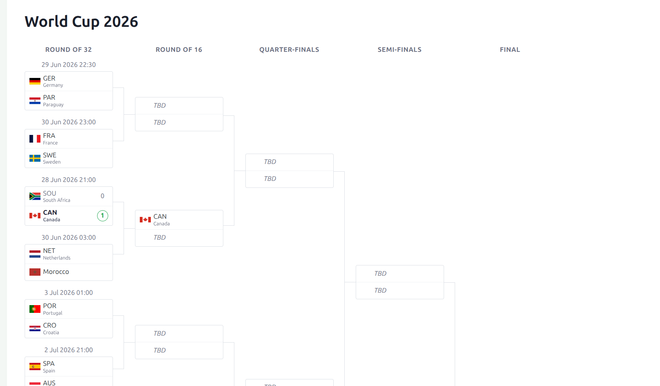The image size is (660, 386).
Task: Click the Germany flag icon
Action: [x=35, y=81]
